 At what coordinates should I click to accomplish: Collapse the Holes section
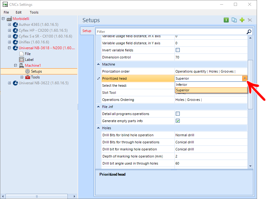(x=98, y=128)
